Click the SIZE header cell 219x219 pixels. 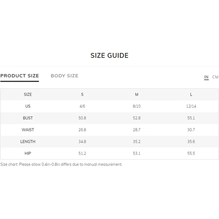tap(28, 95)
